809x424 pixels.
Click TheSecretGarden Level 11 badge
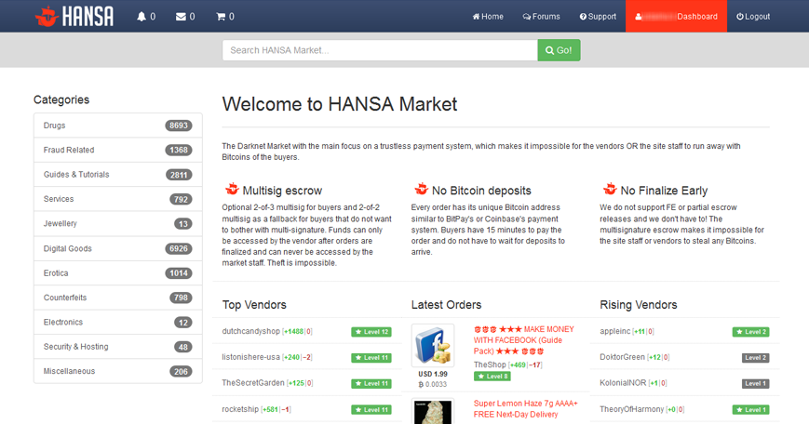[x=371, y=383]
